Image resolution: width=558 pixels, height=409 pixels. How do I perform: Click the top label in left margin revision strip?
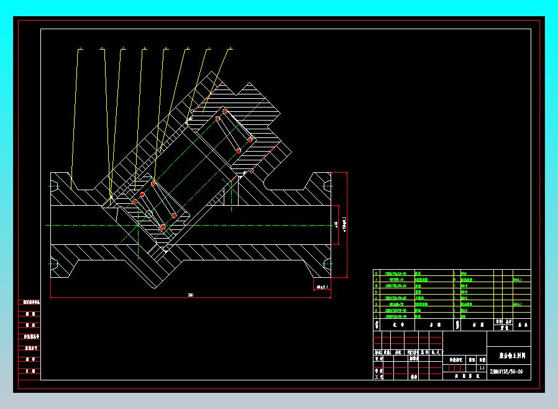click(x=29, y=303)
